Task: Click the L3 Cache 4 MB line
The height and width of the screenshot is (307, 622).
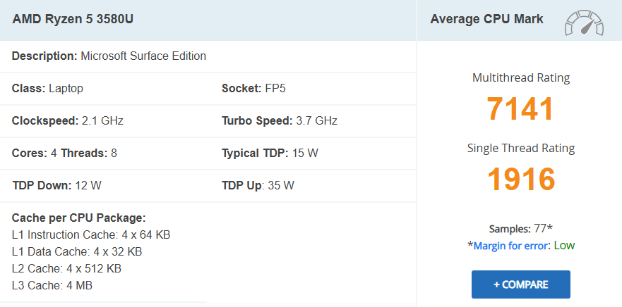Action: pos(52,285)
